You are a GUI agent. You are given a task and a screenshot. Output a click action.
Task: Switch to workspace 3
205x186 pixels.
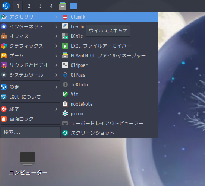coord(40,6)
